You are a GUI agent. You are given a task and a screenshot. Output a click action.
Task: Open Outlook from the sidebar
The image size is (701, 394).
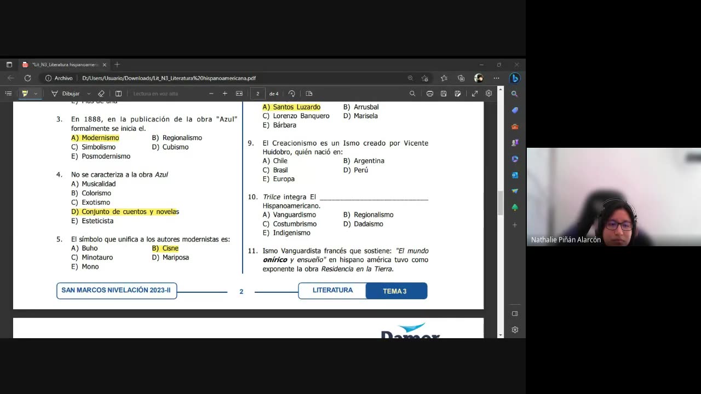coord(515,175)
